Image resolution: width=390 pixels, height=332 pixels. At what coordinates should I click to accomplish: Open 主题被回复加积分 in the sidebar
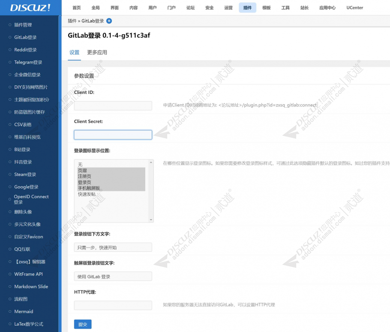[x=32, y=100]
